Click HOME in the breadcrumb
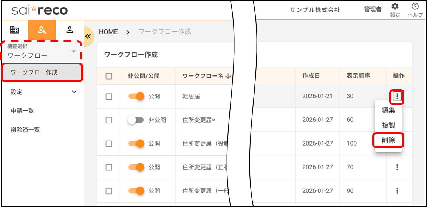427x207 pixels. 108,32
